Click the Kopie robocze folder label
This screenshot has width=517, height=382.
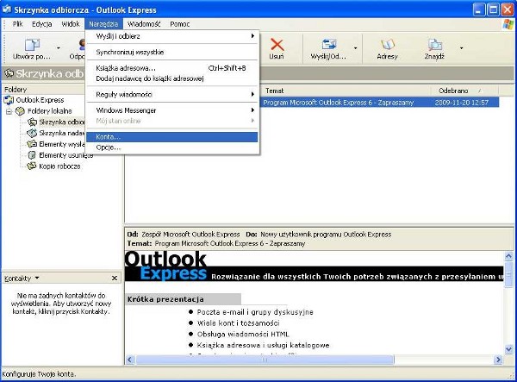pos(59,166)
